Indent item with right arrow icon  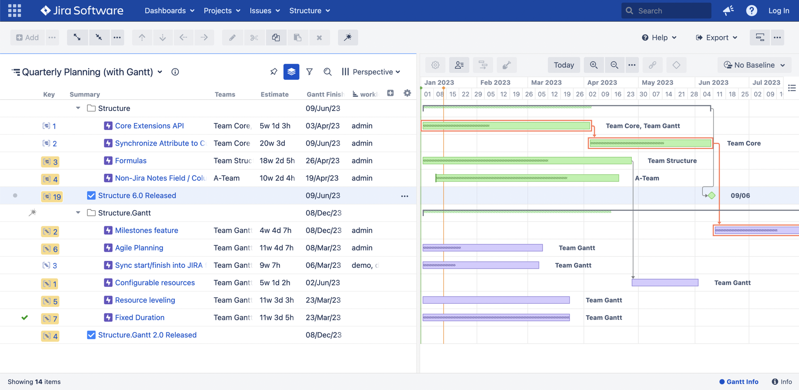pyautogui.click(x=204, y=37)
